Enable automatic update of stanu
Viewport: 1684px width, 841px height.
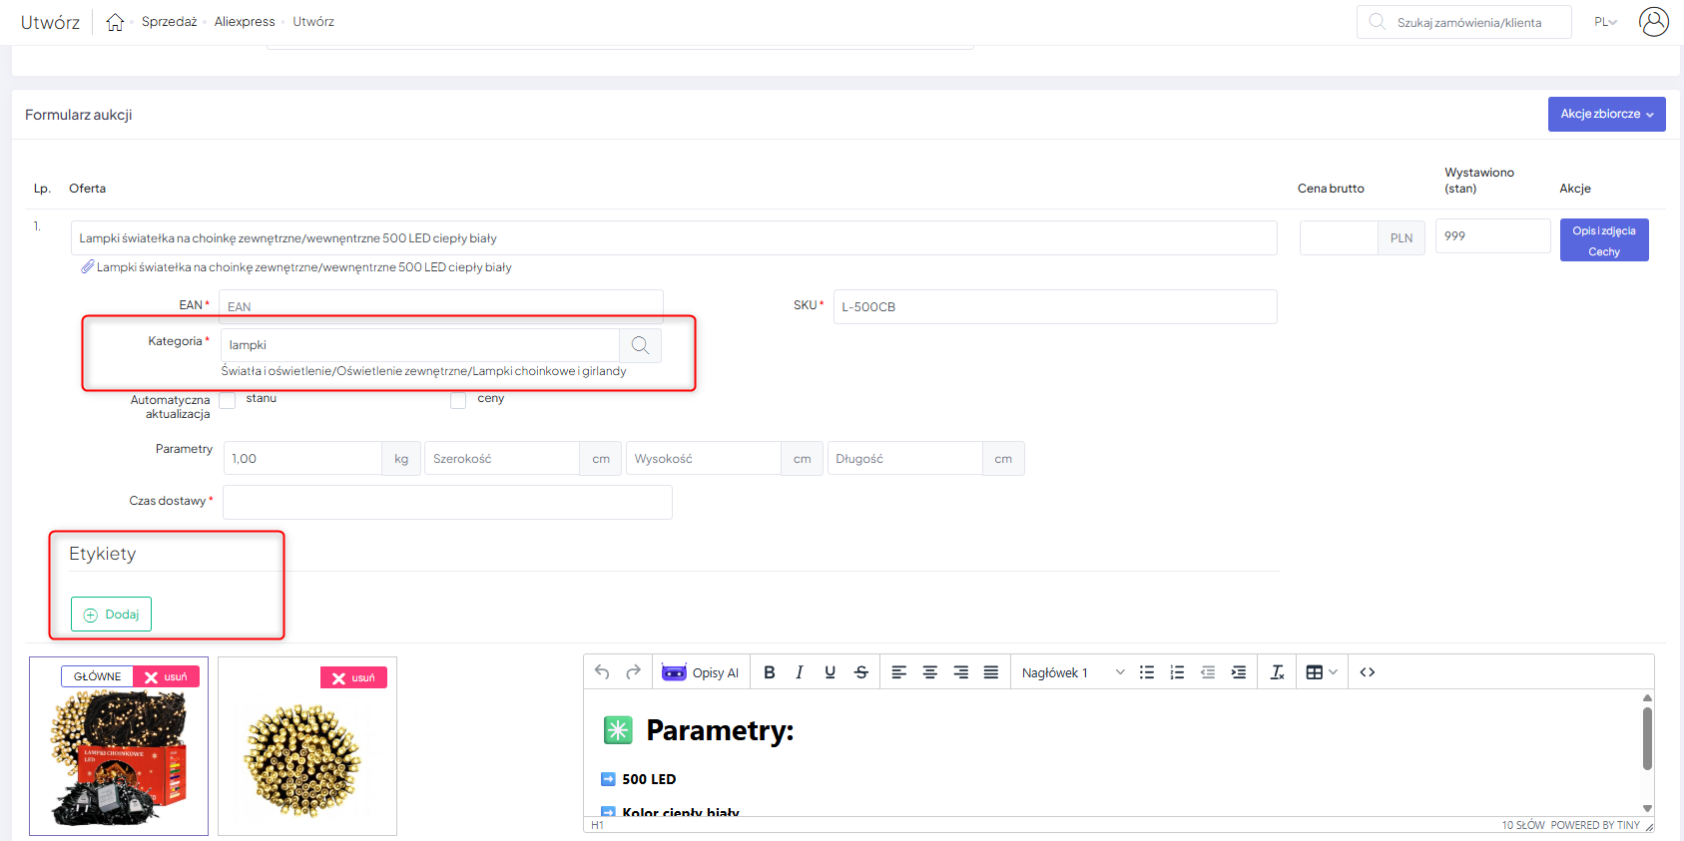228,400
